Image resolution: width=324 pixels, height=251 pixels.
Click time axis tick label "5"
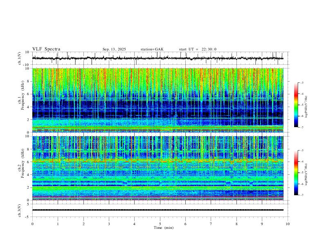(x=160, y=224)
